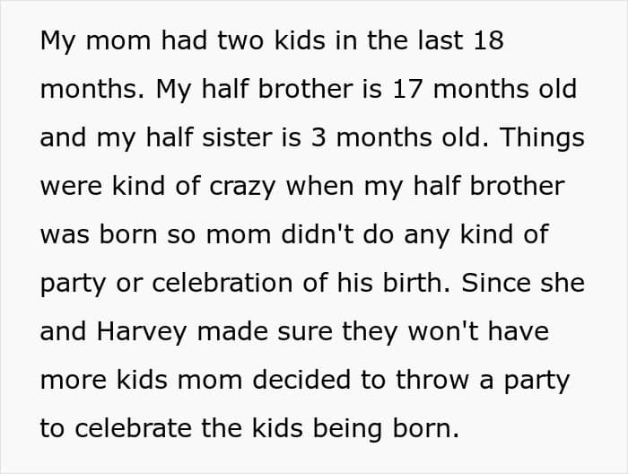This screenshot has width=628, height=474.
Task: Click the word "born" in fifth line
Action: (x=127, y=234)
